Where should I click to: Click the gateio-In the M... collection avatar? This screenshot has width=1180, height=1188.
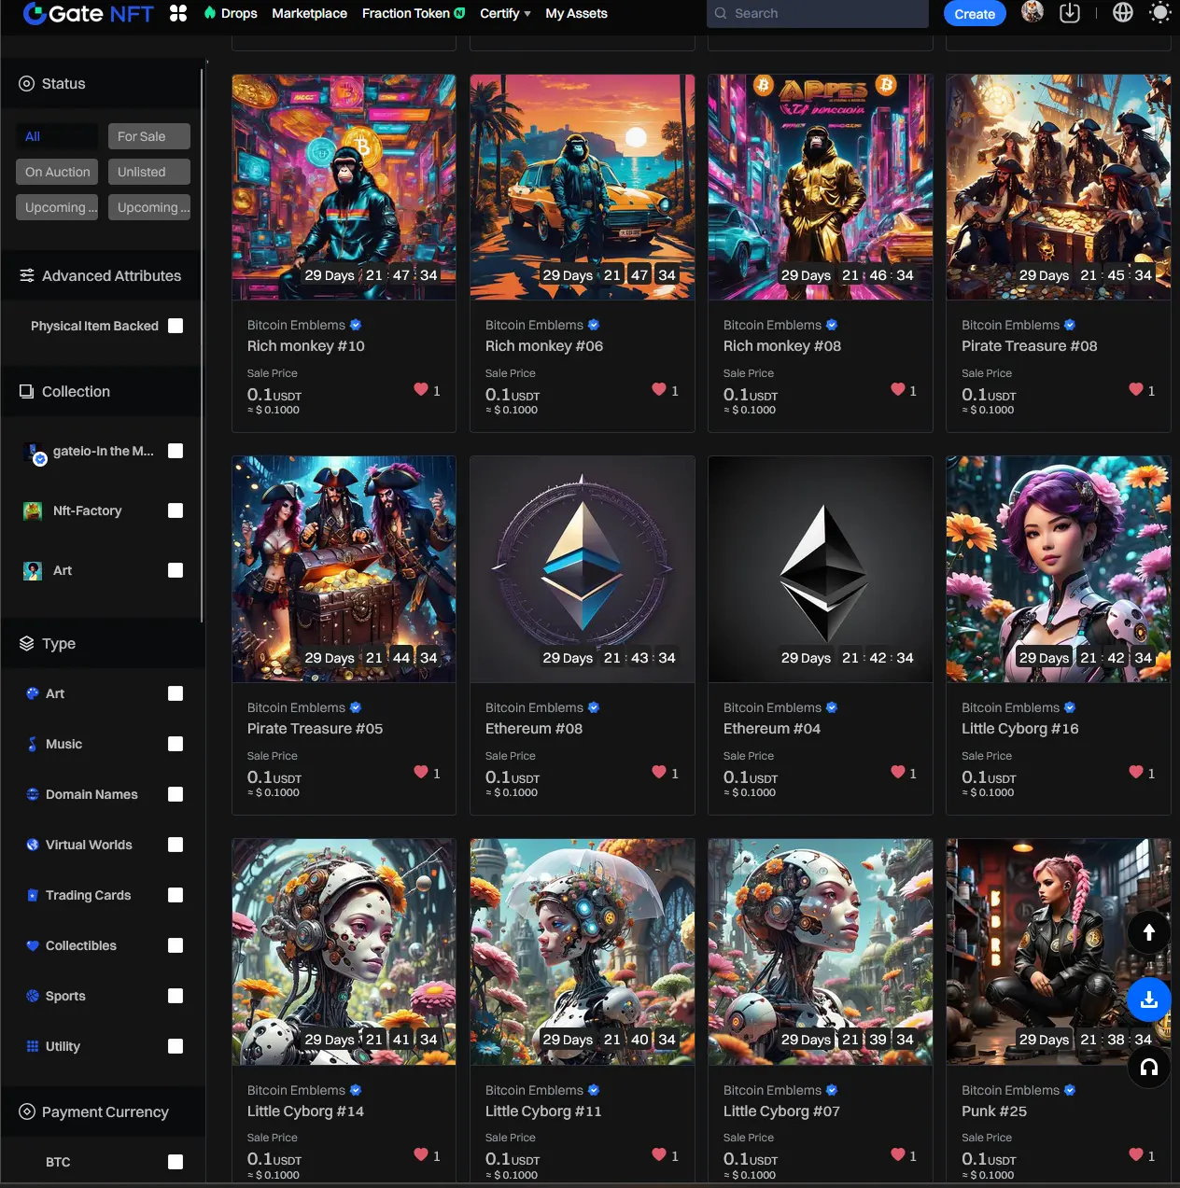click(34, 453)
